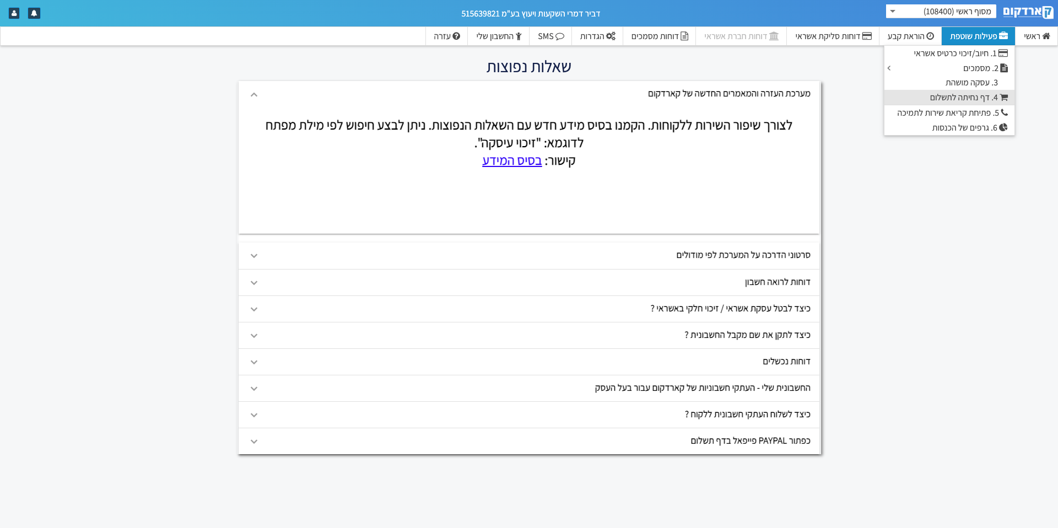1058x528 pixels.
Task: Open the פעילות שוטפת briefcase tab
Action: pyautogui.click(x=978, y=36)
